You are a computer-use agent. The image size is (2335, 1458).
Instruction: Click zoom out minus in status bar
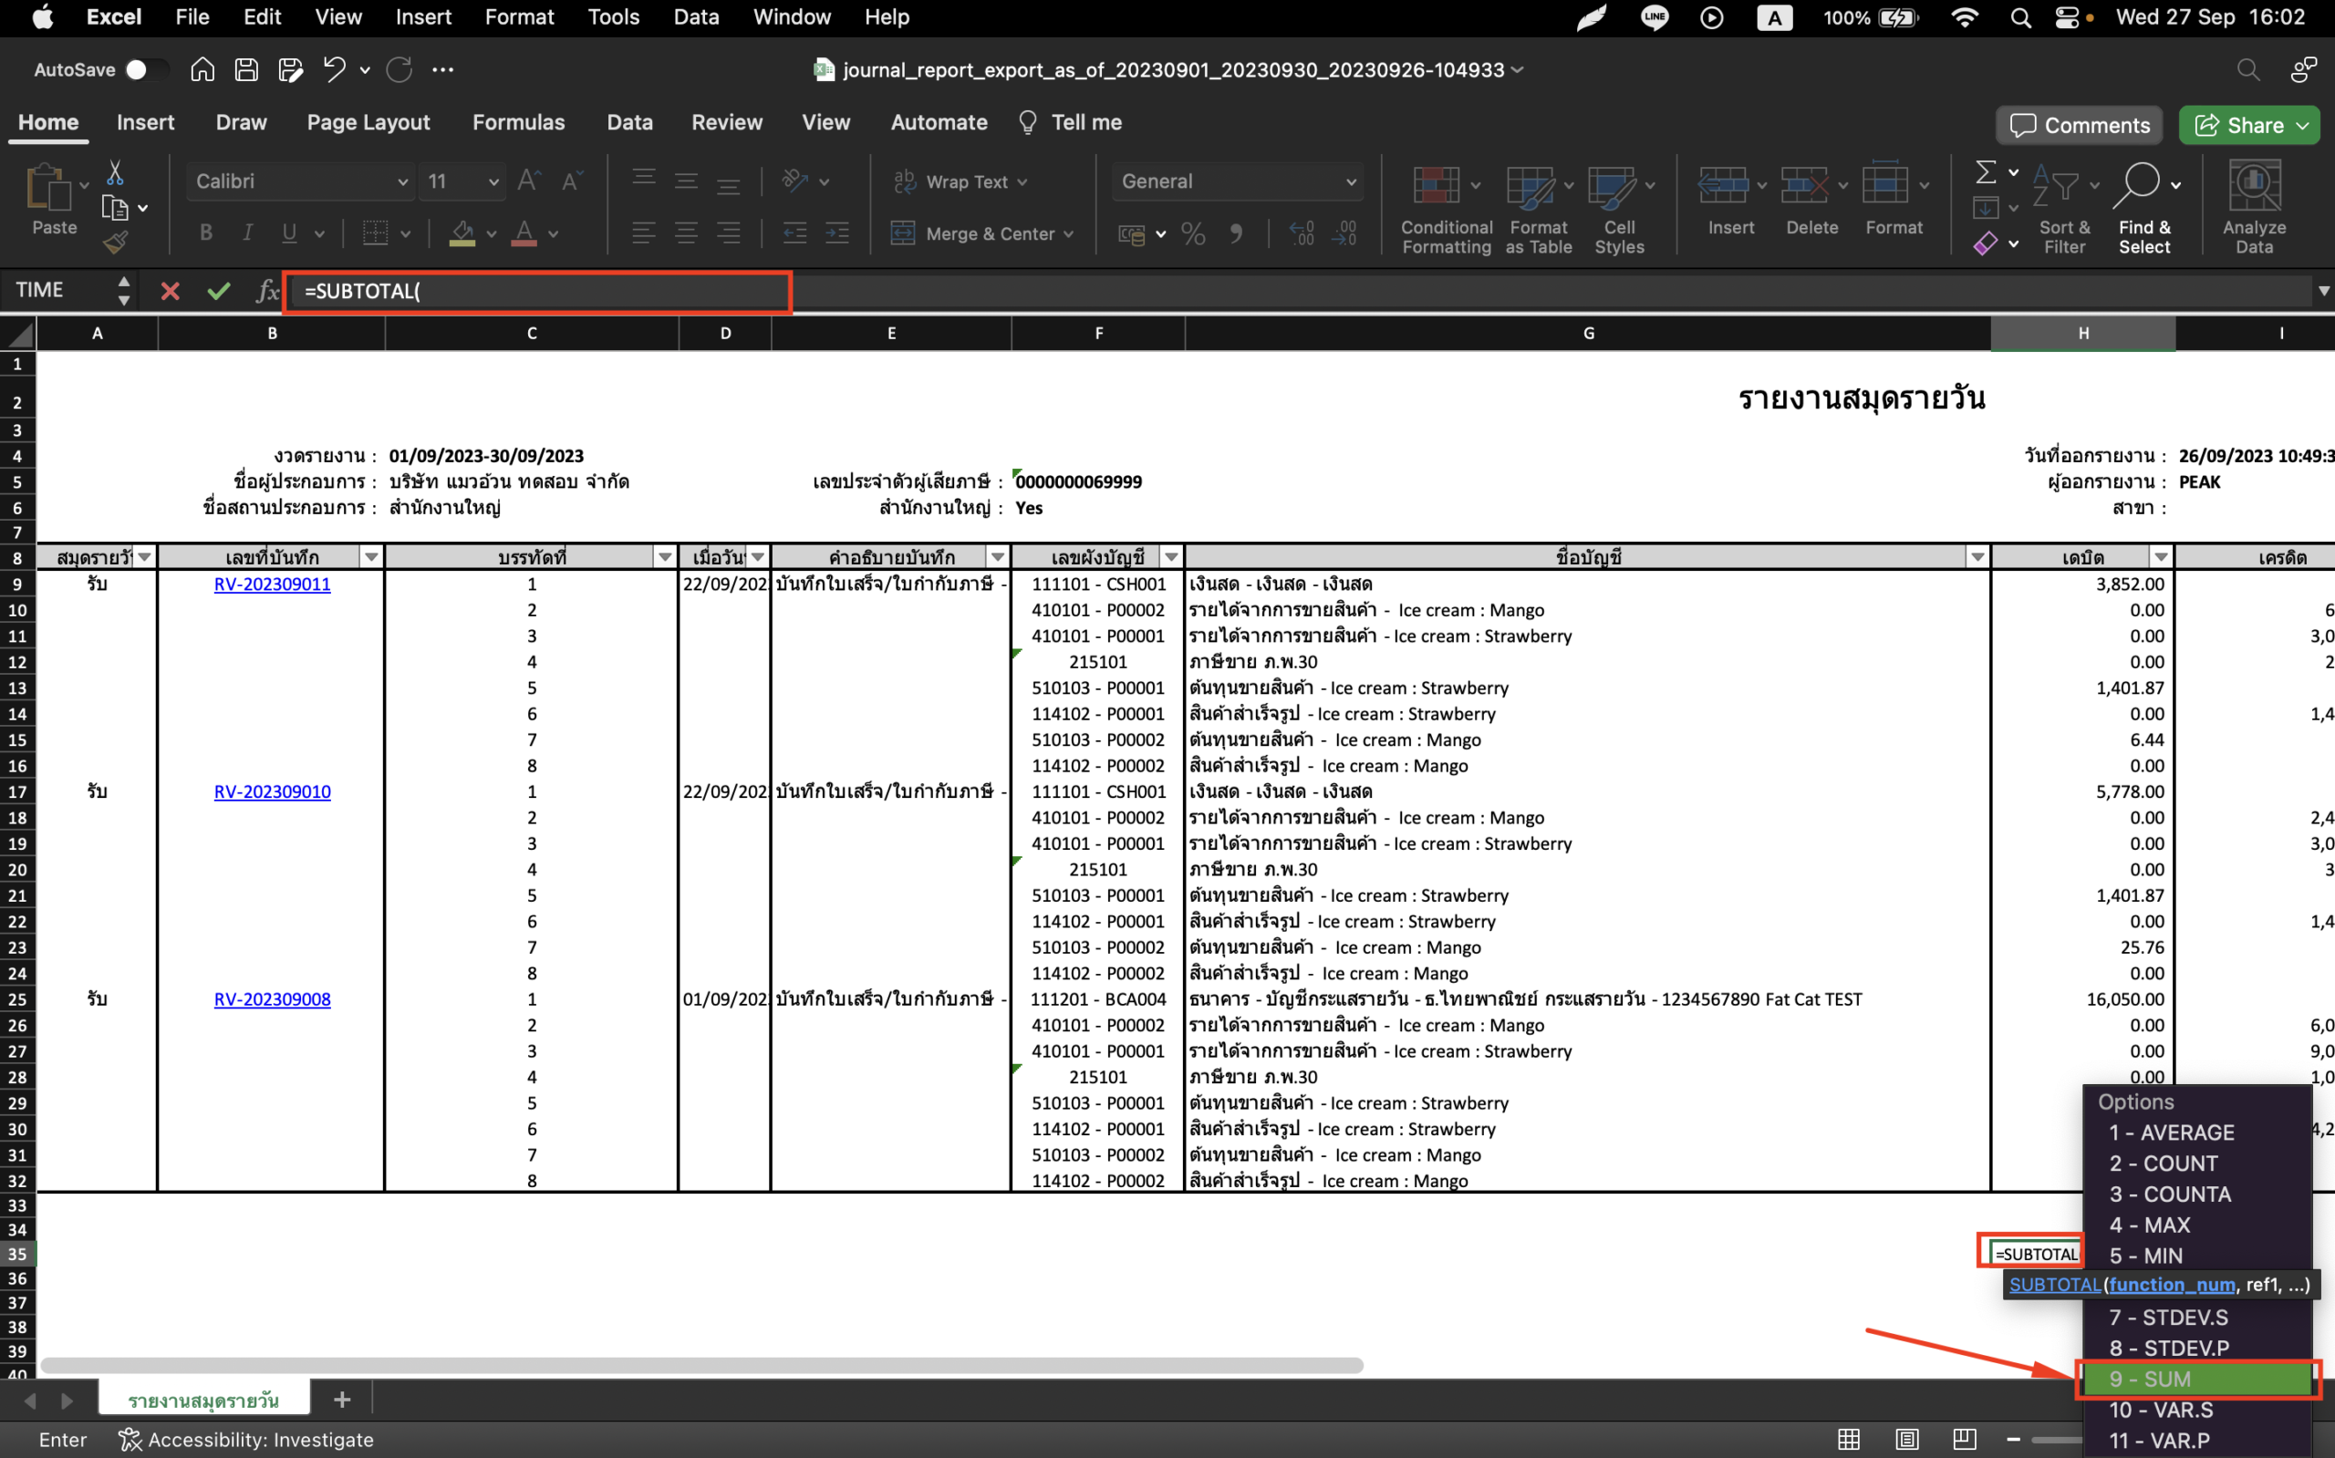[x=2014, y=1440]
